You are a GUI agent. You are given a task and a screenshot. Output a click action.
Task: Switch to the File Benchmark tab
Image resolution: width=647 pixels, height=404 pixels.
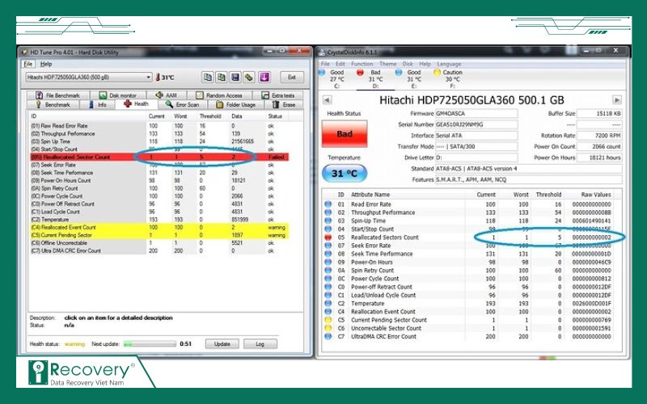(57, 95)
